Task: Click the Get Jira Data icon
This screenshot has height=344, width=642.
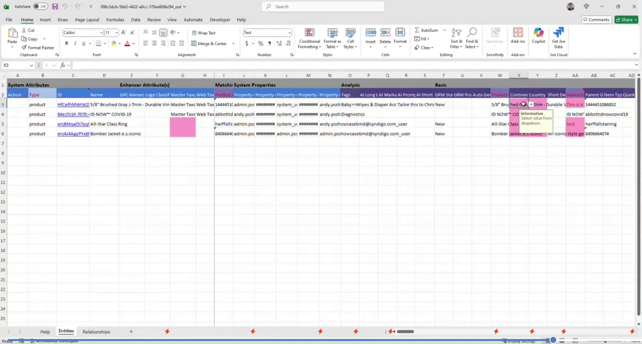Action: [558, 37]
